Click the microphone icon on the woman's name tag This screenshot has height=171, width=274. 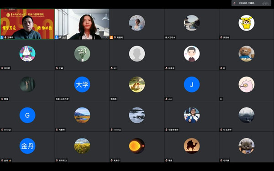tap(60, 37)
